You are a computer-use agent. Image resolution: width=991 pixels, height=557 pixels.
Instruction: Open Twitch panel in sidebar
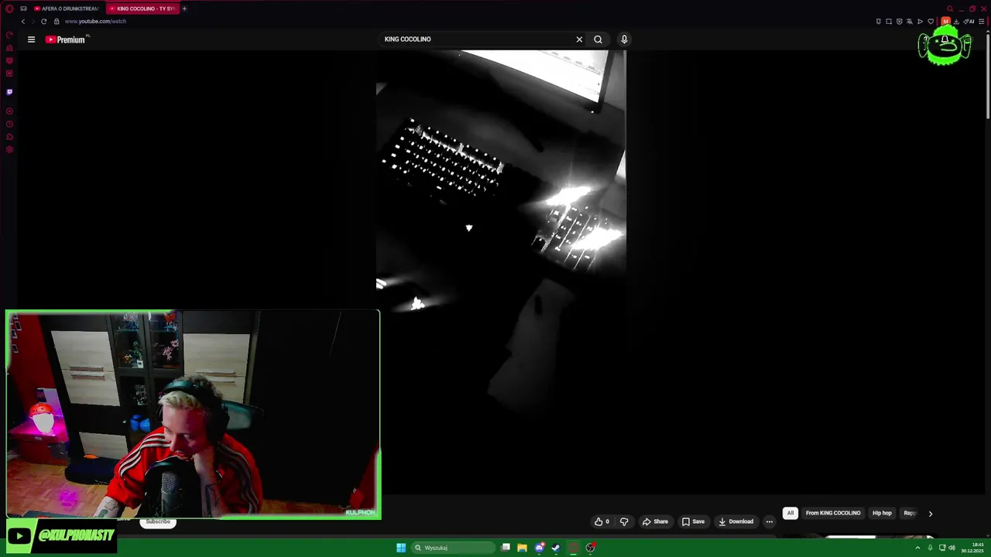pos(9,92)
